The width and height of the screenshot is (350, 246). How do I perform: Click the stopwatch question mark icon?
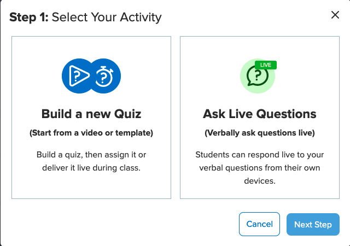point(104,76)
